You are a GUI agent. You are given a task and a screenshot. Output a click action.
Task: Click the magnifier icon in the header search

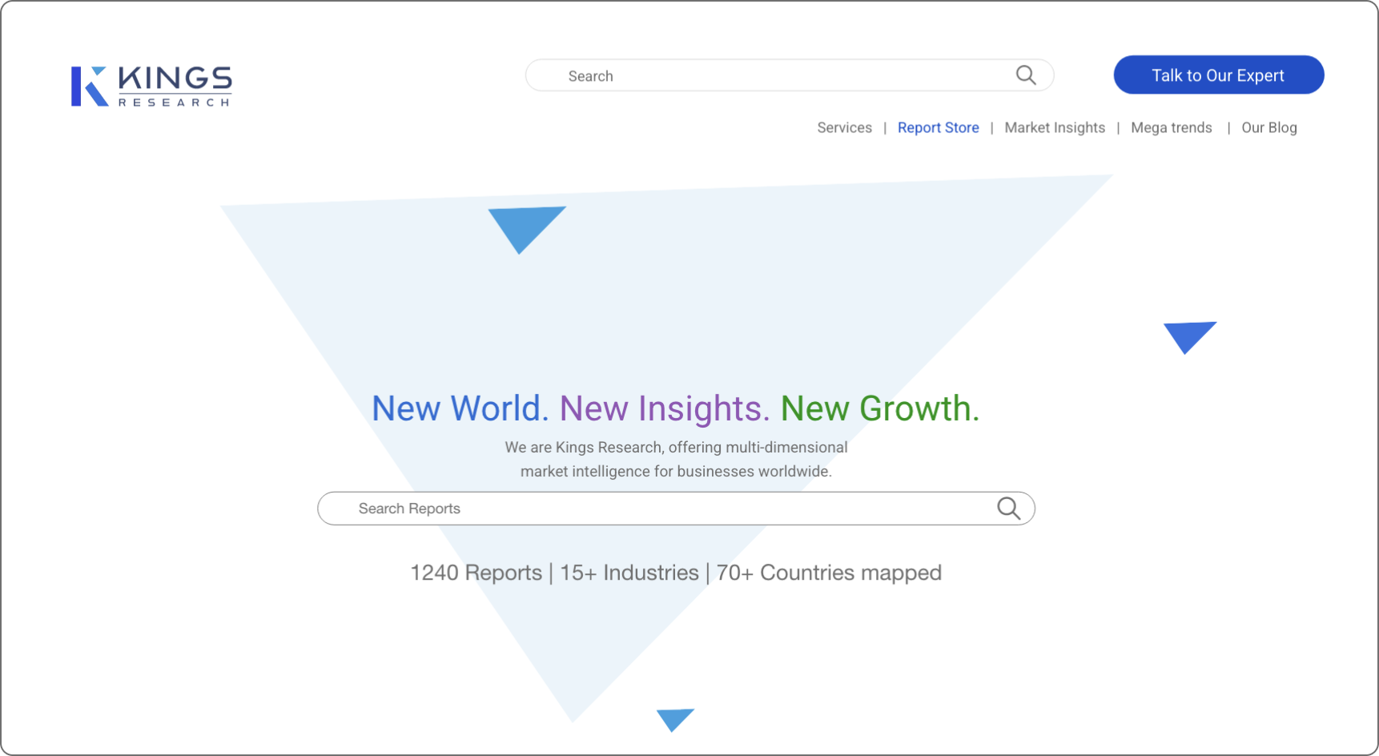pos(1026,75)
